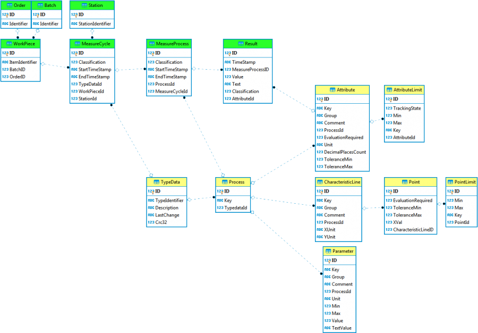The height and width of the screenshot is (333, 478).
Task: Select the DecimalPlacesCount column in Attribute
Action: pos(345,152)
